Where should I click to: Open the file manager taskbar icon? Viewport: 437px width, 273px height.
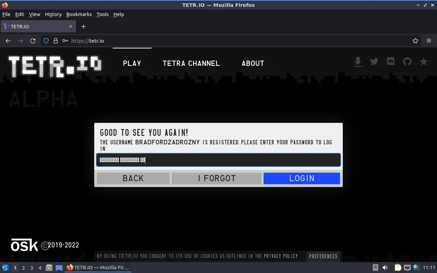pyautogui.click(x=49, y=268)
